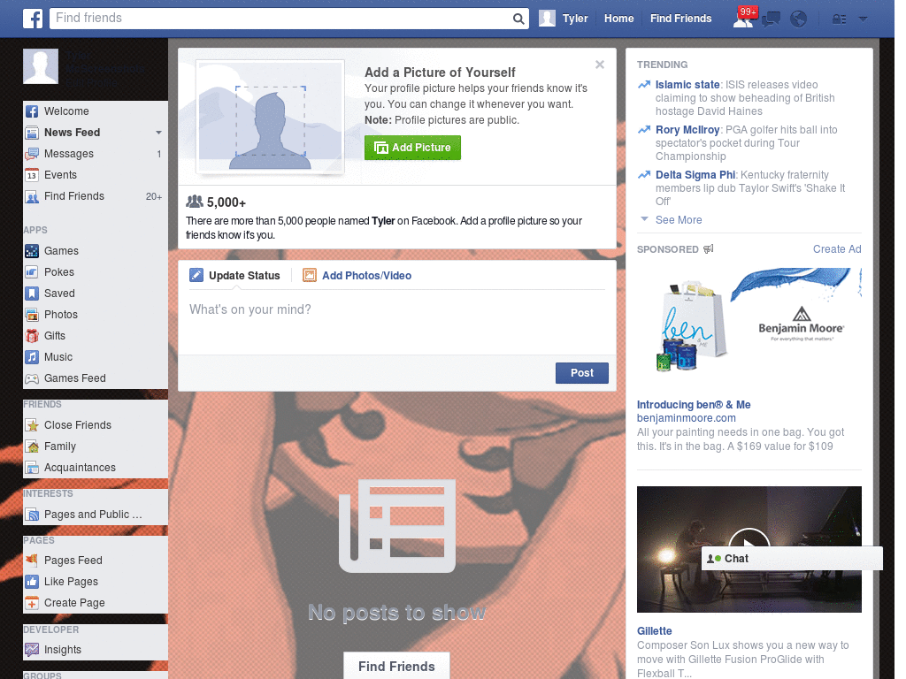906x679 pixels.
Task: Open the Chat bar
Action: 792,559
